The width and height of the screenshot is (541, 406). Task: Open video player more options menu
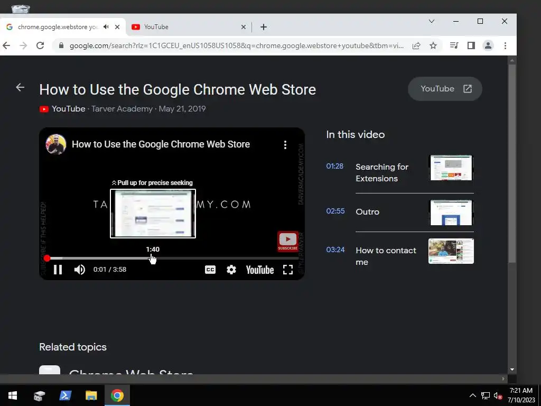pos(285,145)
